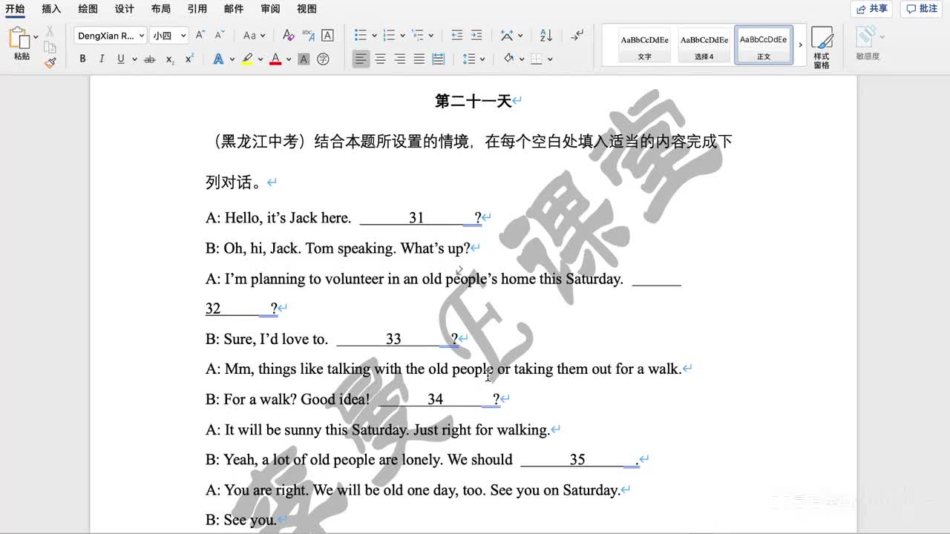
Task: Open the 绘图 (Draw) tab
Action: coord(88,9)
